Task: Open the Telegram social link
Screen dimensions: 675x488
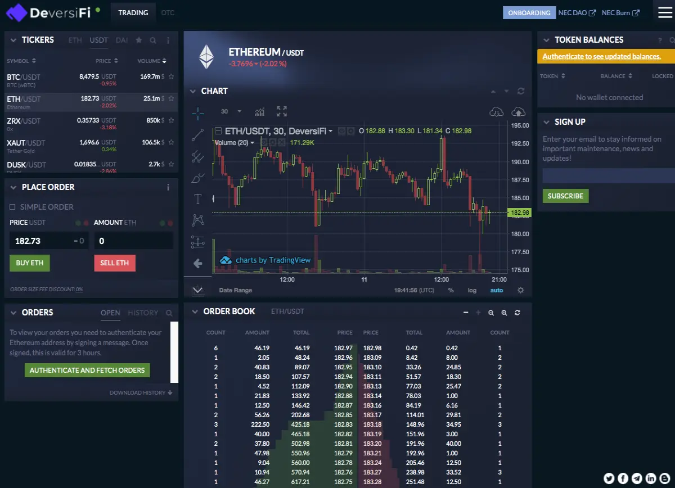Action: pyautogui.click(x=637, y=478)
